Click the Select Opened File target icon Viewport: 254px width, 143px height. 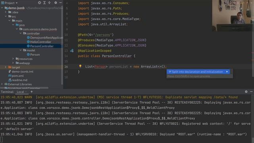[40, 3]
